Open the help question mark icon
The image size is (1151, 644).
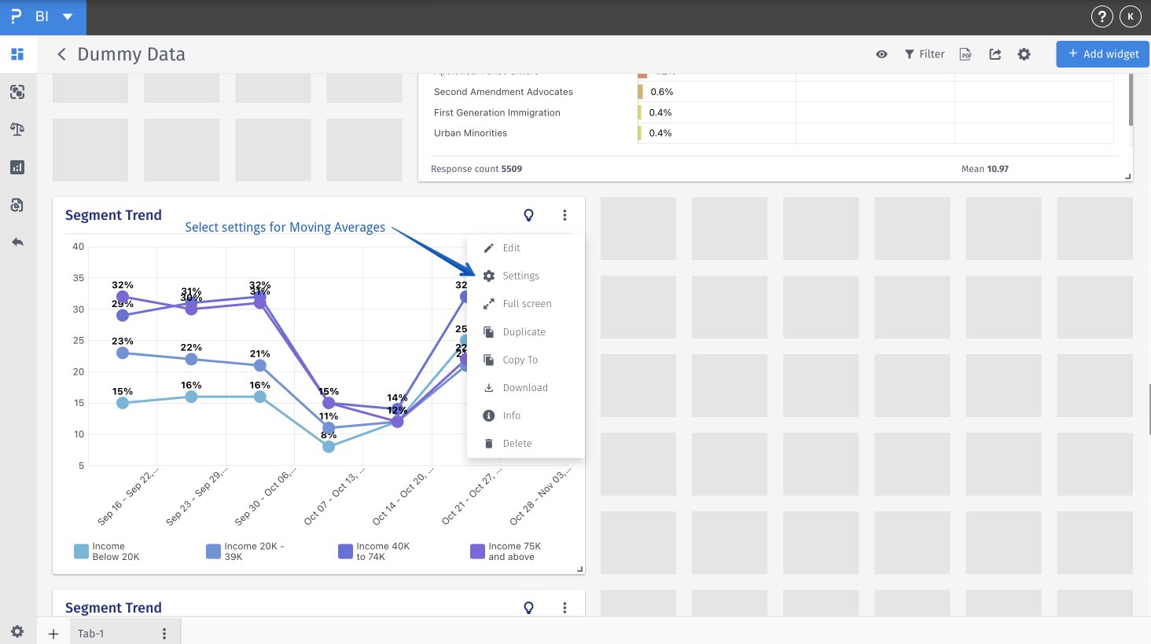click(1102, 16)
